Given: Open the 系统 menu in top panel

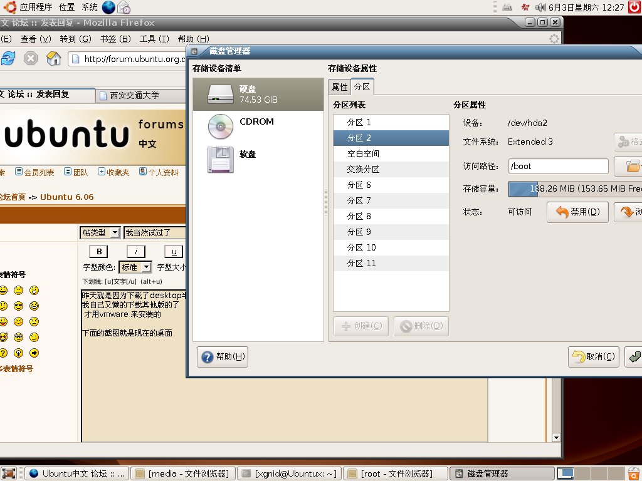Looking at the screenshot, I should [x=89, y=7].
